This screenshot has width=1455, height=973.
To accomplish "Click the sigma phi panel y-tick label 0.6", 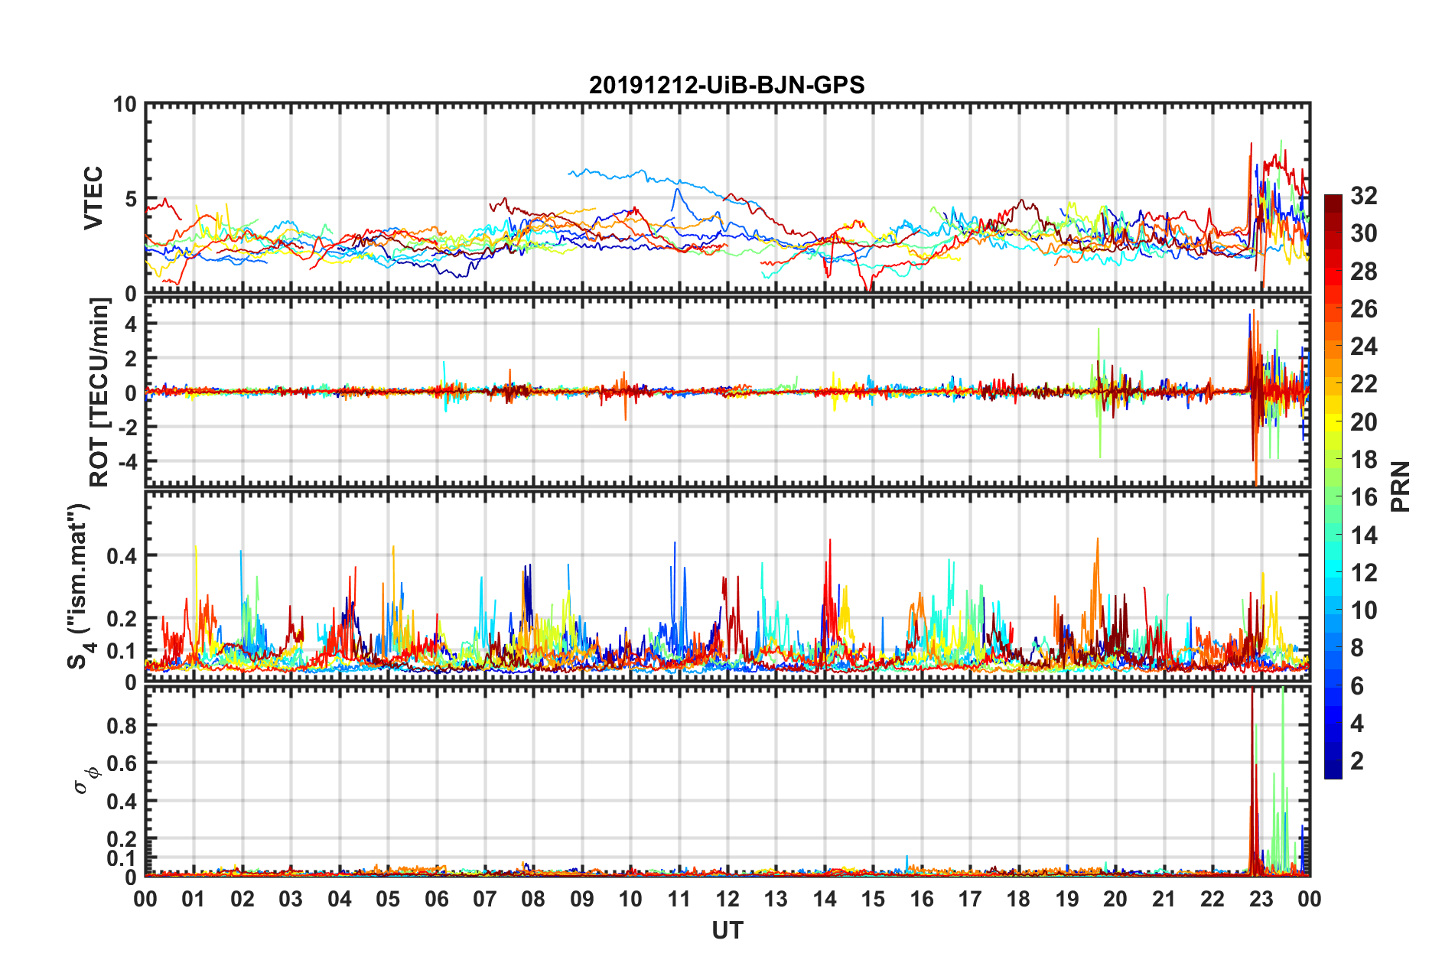I will (122, 763).
